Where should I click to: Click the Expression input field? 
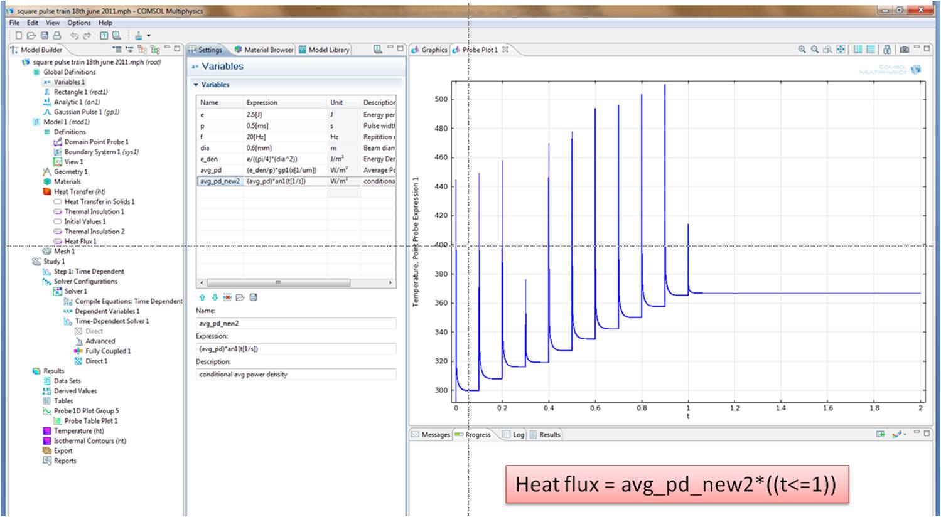[296, 349]
